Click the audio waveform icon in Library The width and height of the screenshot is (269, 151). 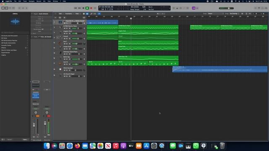(x=15, y=21)
